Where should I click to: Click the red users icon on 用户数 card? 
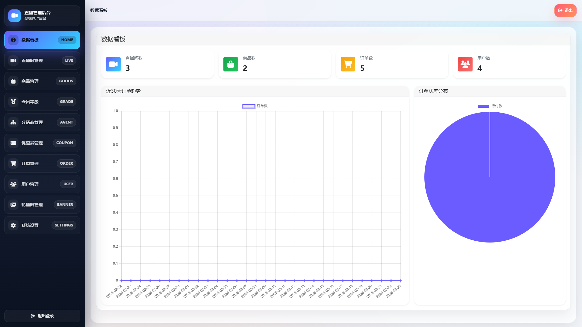[x=465, y=64]
